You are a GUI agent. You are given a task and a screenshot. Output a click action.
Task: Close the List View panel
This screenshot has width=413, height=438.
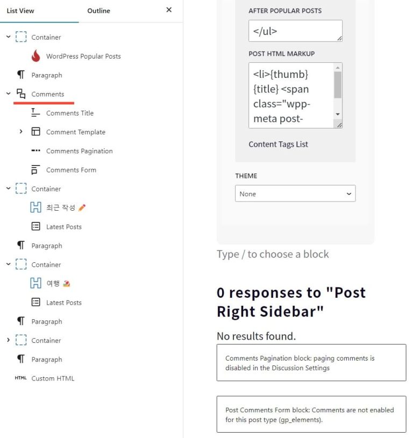169,10
